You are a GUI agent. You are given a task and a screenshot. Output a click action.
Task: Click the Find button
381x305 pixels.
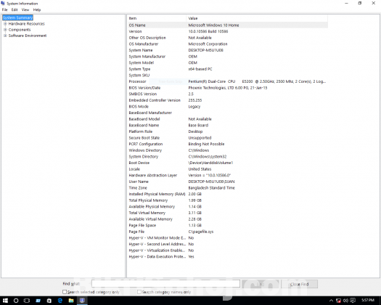tap(260, 284)
